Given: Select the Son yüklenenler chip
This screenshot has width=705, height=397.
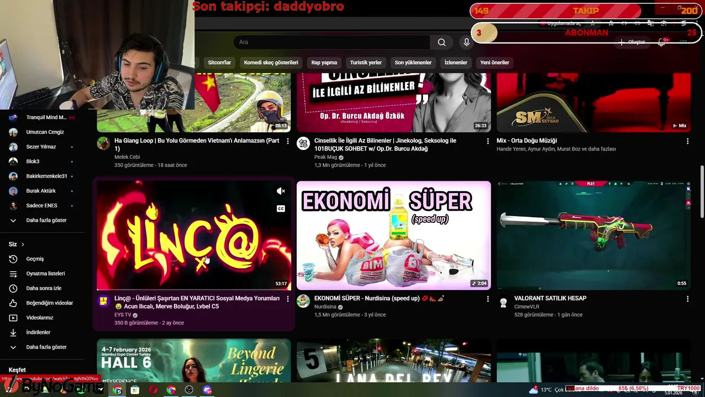Looking at the screenshot, I should click(413, 62).
